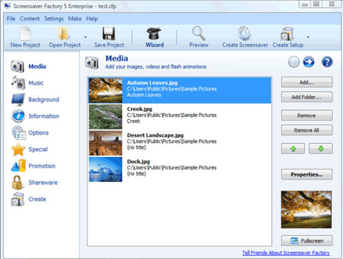Image resolution: width=343 pixels, height=259 pixels.
Task: Click the Remove All button
Action: 306,130
